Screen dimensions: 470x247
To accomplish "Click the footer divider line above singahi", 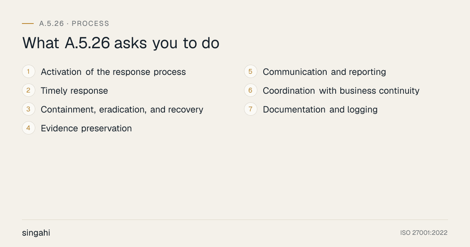I will (235, 220).
